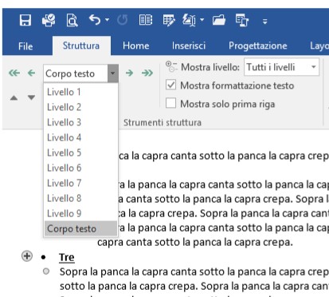The height and width of the screenshot is (297, 329).
Task: Select Corpo testo in the dropdown list
Action: pyautogui.click(x=80, y=228)
